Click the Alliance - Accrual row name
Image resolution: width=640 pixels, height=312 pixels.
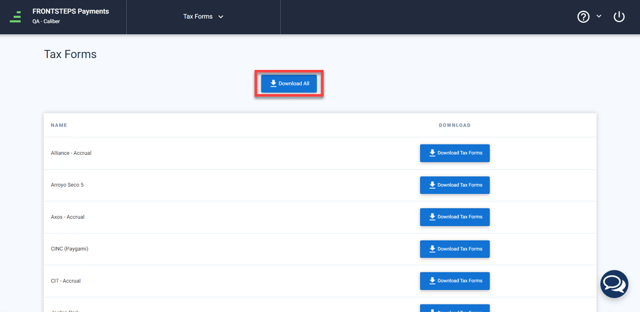tap(71, 153)
